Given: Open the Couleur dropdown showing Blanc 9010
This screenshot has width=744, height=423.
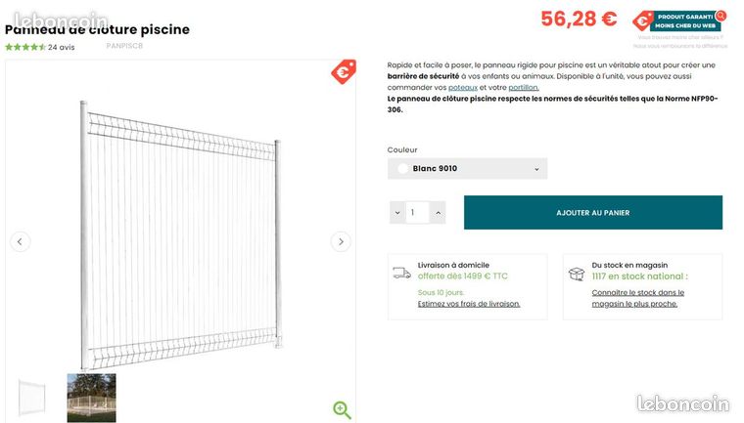Looking at the screenshot, I should click(467, 169).
